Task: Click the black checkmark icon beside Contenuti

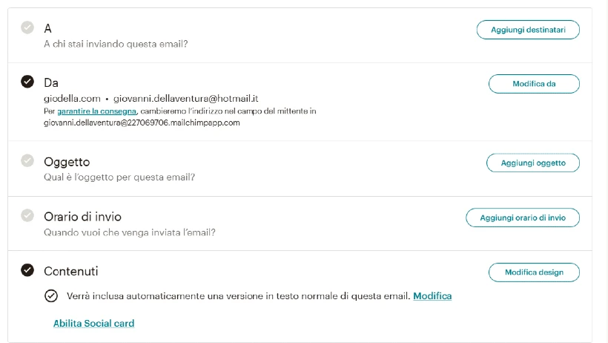Action: pos(27,270)
